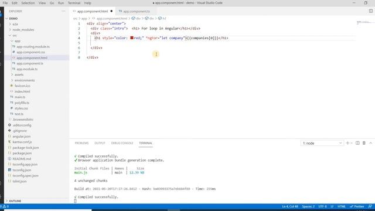Expand the environments folder

(x=25, y=80)
